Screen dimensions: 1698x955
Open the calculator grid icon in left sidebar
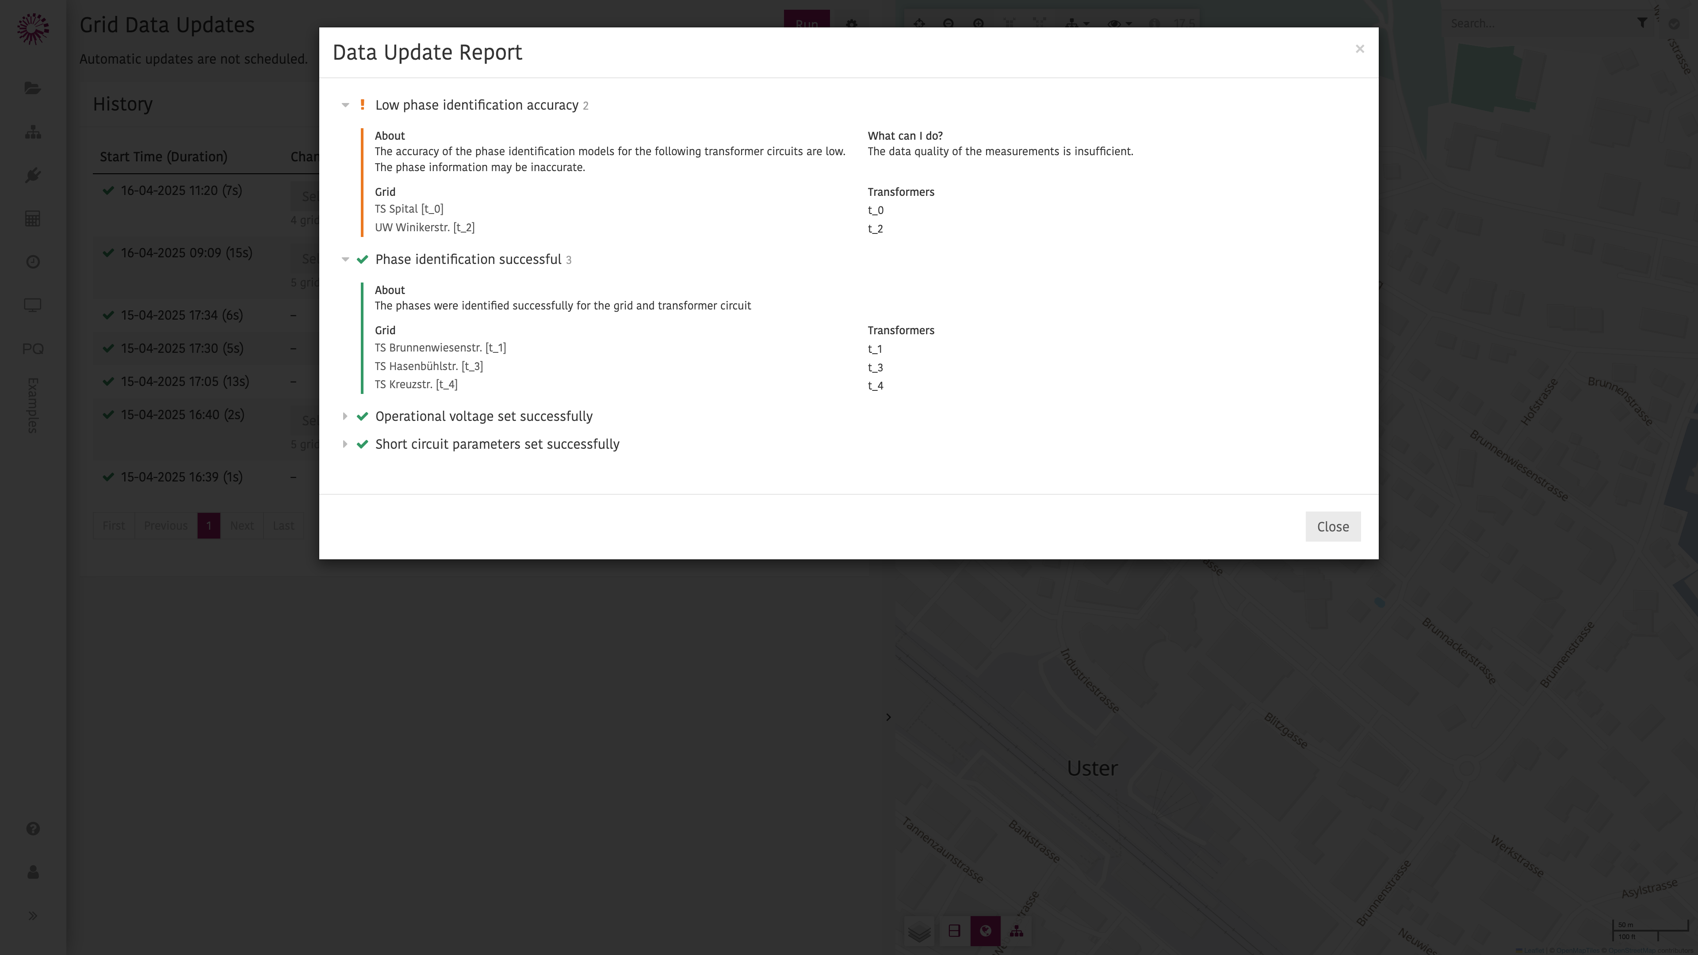32,219
